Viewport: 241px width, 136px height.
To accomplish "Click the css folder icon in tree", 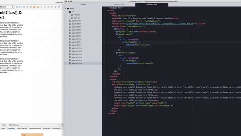I will pos(70,12).
